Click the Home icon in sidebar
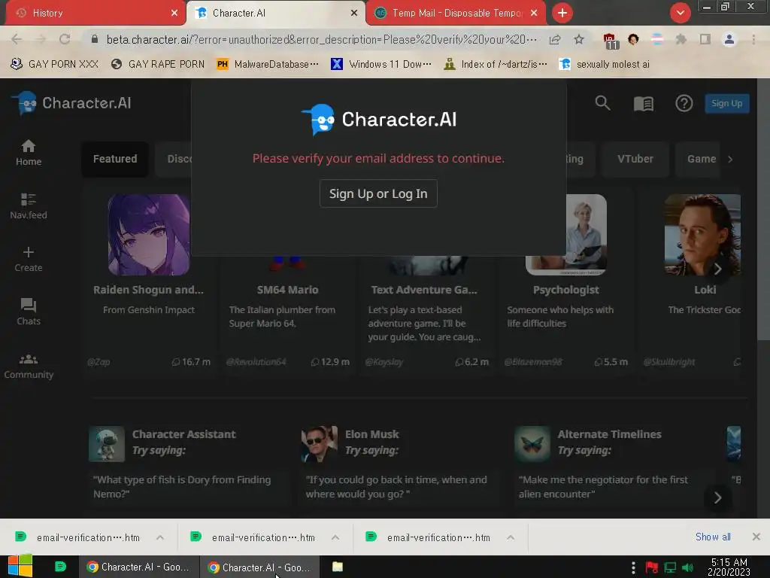Image resolution: width=770 pixels, height=578 pixels. (29, 146)
